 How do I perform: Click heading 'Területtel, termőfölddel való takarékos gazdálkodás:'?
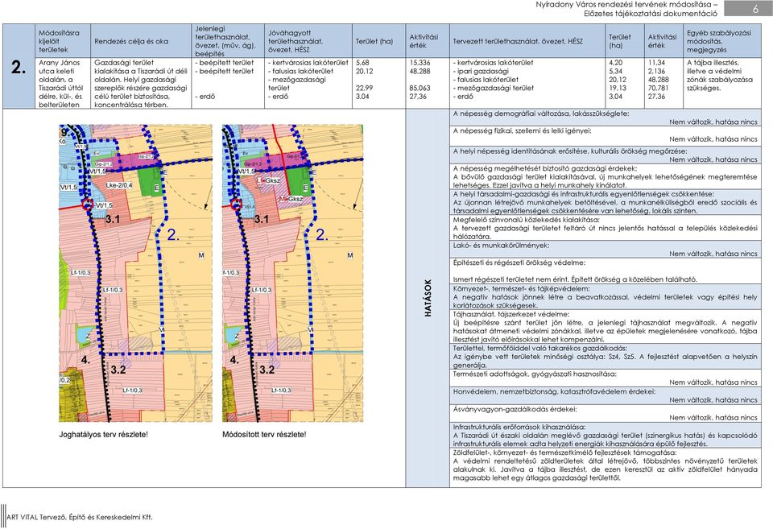(x=540, y=348)
